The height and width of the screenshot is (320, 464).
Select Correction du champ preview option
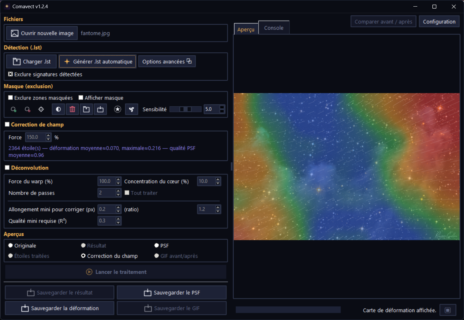[84, 256]
